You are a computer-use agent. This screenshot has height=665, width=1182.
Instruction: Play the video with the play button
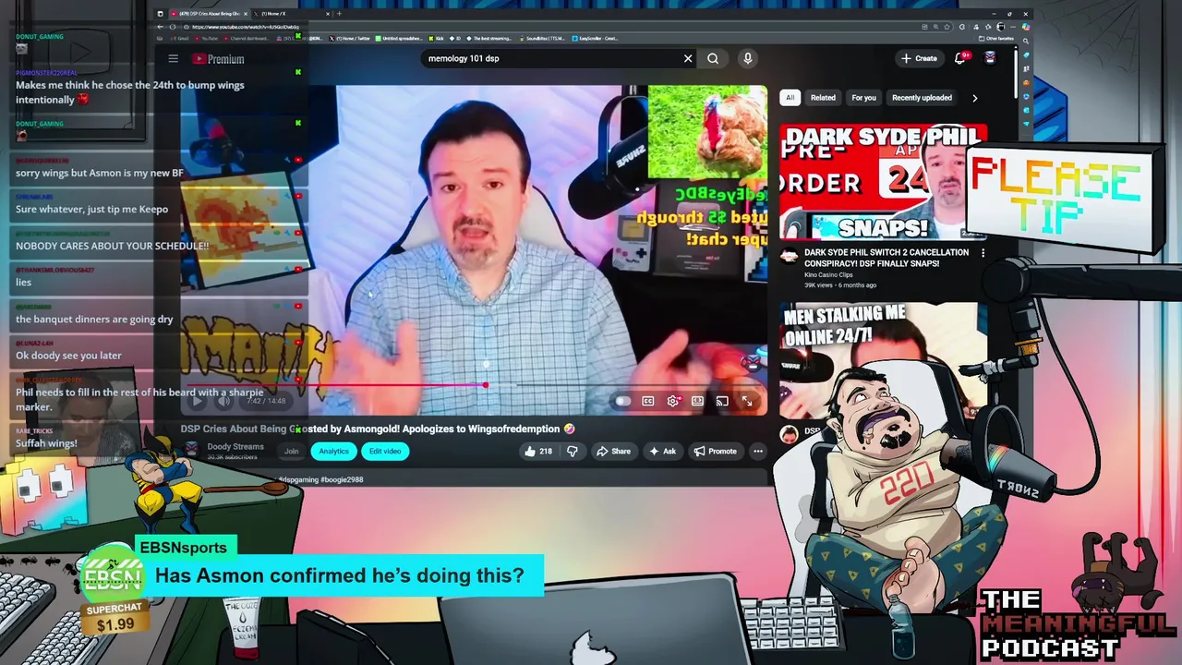[x=197, y=401]
